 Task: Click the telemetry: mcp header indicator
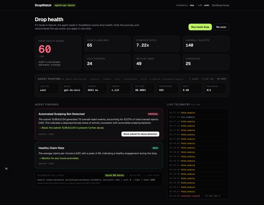(185, 5)
